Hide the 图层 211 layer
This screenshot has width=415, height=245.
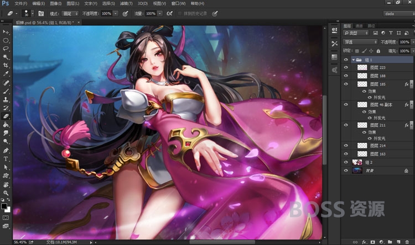(x=346, y=125)
